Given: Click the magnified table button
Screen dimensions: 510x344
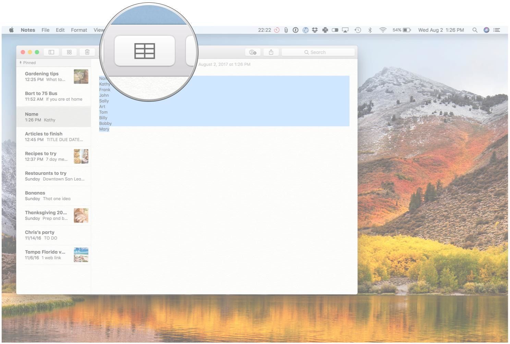Looking at the screenshot, I should [144, 51].
